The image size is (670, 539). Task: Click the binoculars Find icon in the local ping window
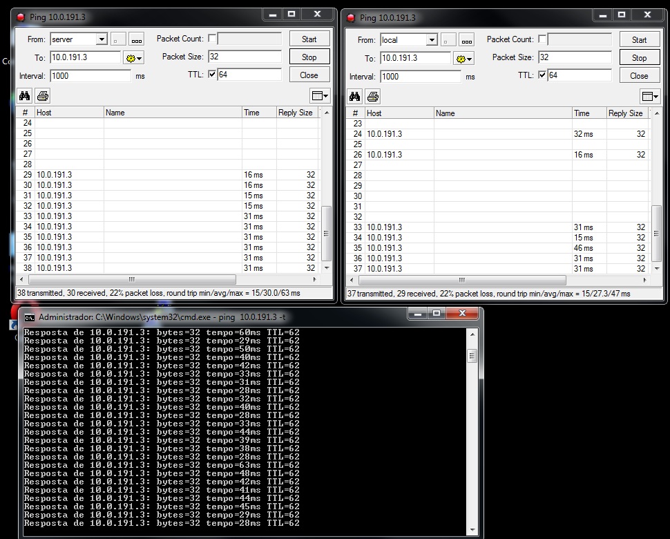tap(354, 97)
